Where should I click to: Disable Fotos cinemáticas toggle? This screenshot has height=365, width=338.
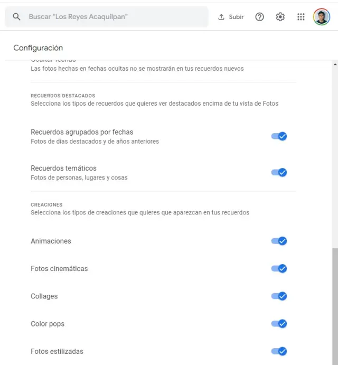(x=279, y=268)
